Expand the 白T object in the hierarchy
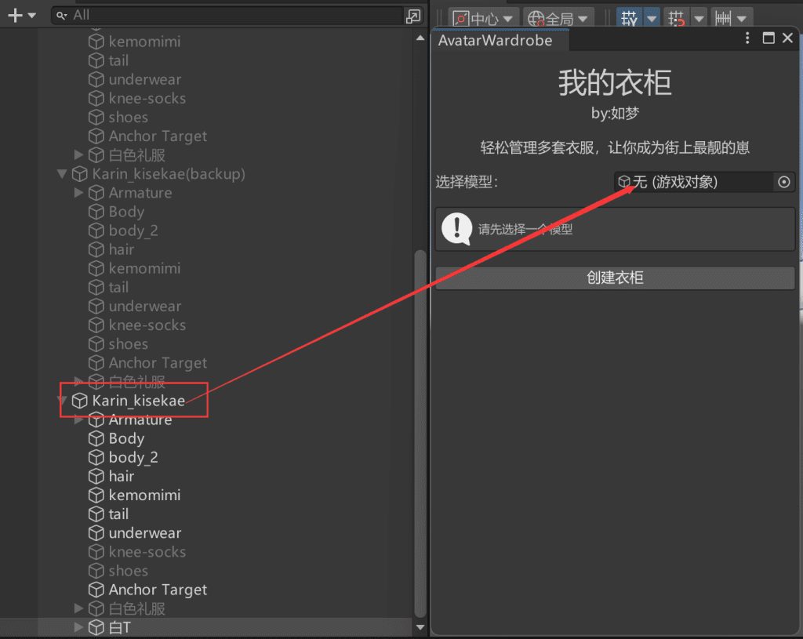803x639 pixels. click(x=78, y=627)
